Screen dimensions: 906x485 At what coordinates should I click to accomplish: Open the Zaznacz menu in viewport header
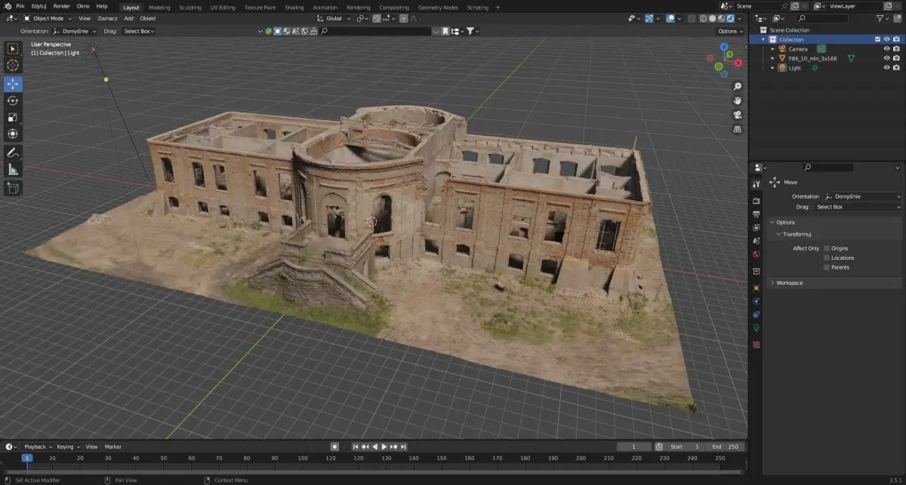[x=107, y=18]
